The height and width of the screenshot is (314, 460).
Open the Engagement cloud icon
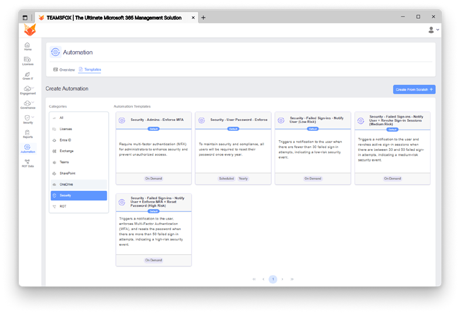pyautogui.click(x=27, y=88)
